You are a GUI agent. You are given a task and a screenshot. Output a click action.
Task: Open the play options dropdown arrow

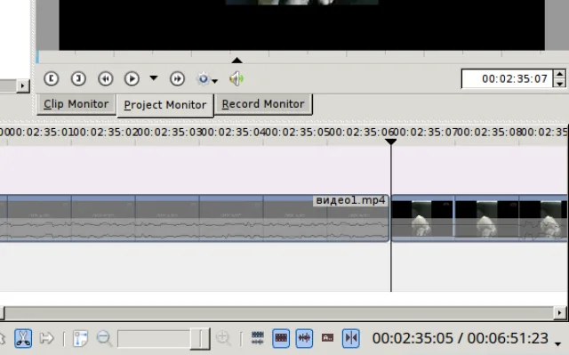[154, 78]
